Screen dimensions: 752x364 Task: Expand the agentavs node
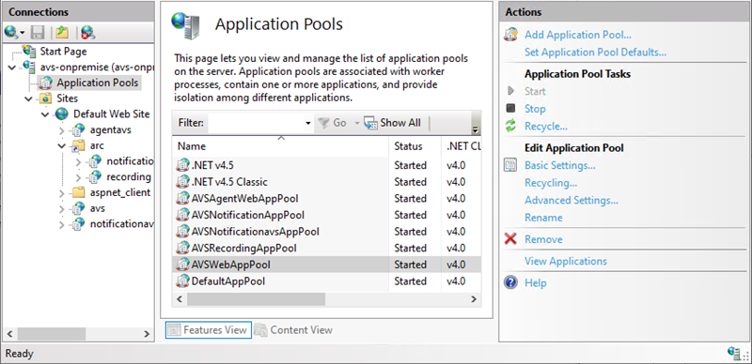(x=62, y=129)
